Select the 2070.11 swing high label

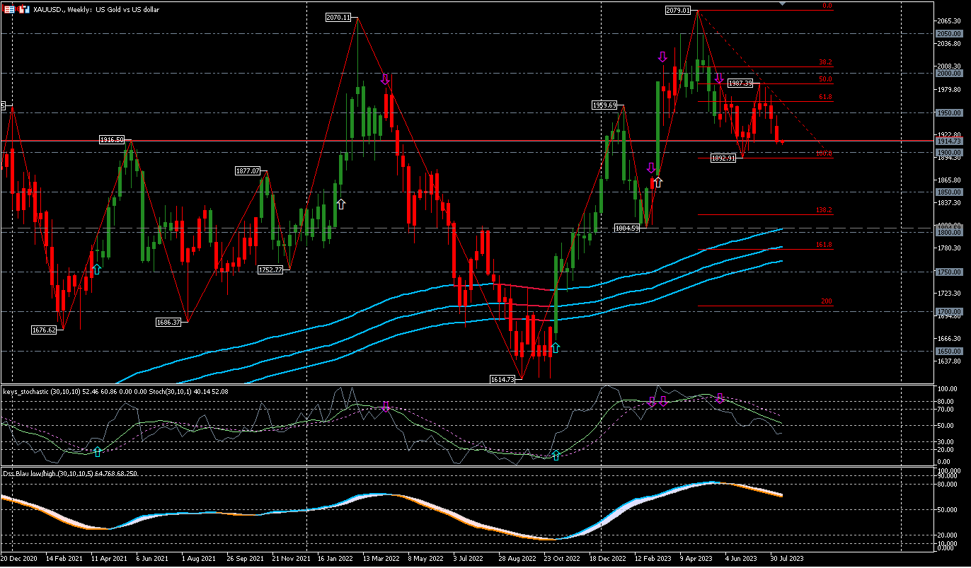click(338, 17)
